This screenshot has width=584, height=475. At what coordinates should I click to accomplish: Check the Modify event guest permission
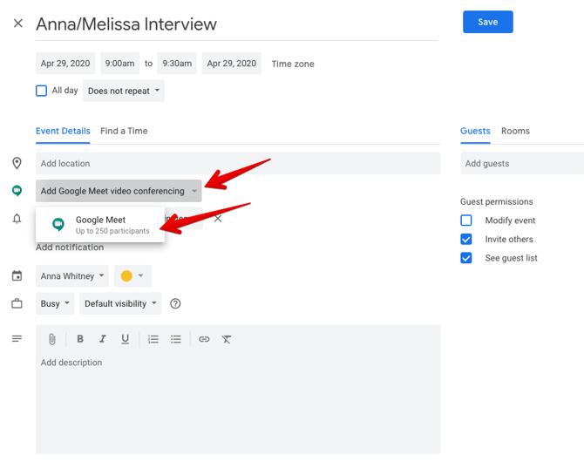coord(466,221)
